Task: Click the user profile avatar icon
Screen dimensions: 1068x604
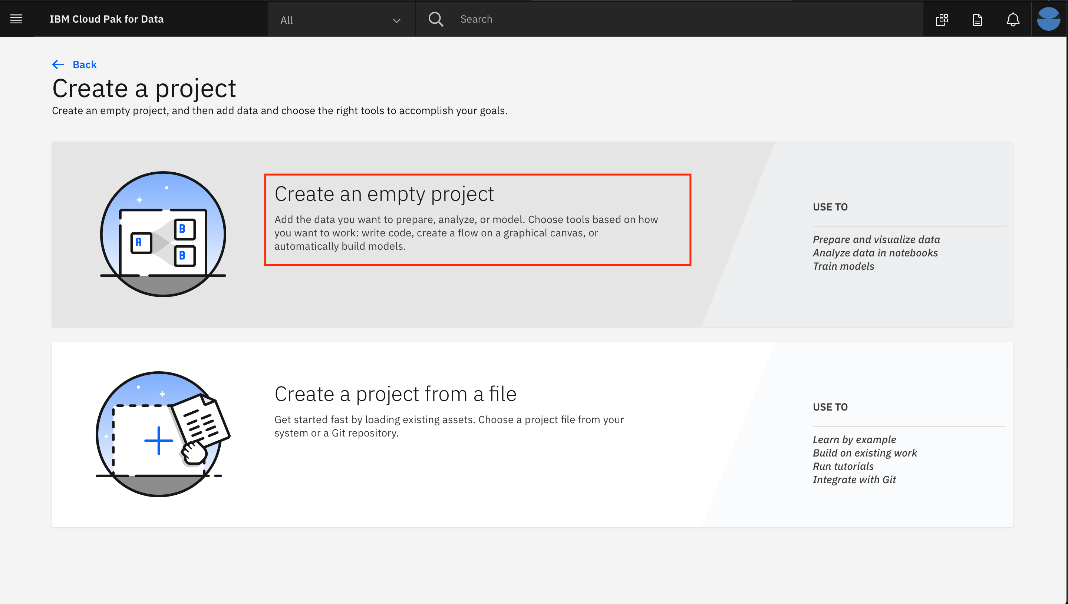Action: (1049, 18)
